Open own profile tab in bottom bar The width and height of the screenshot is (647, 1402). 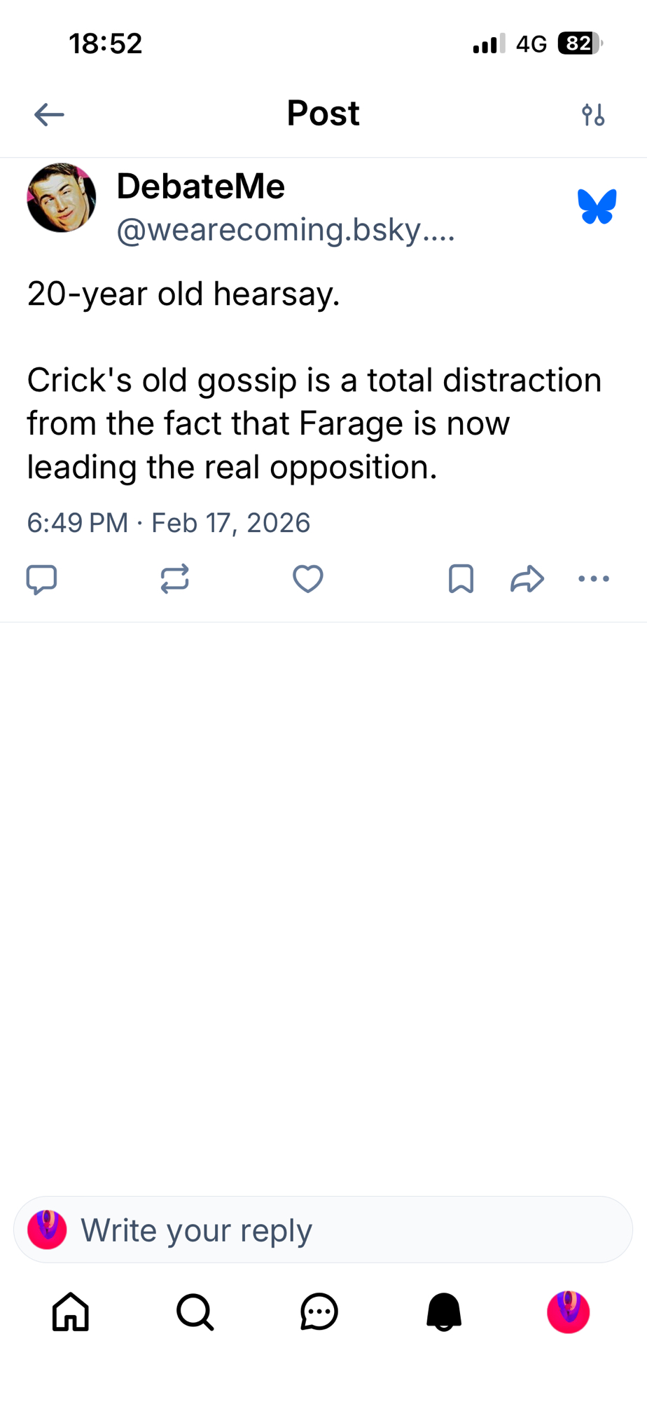tap(568, 1312)
